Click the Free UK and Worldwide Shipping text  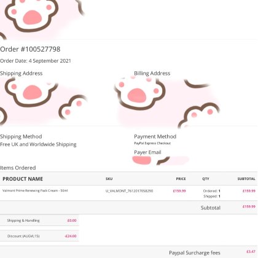pyautogui.click(x=38, y=144)
